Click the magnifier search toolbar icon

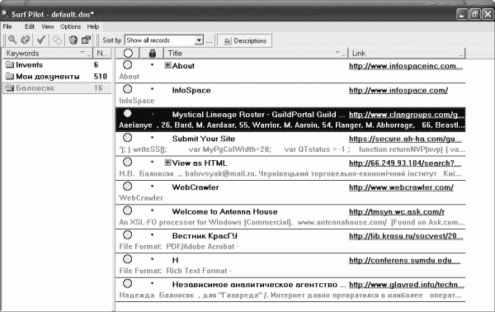(12, 40)
